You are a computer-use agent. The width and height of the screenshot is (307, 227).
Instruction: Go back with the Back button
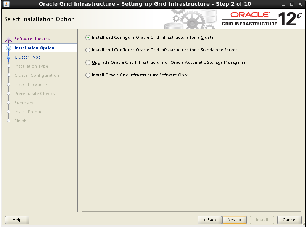tap(210, 220)
